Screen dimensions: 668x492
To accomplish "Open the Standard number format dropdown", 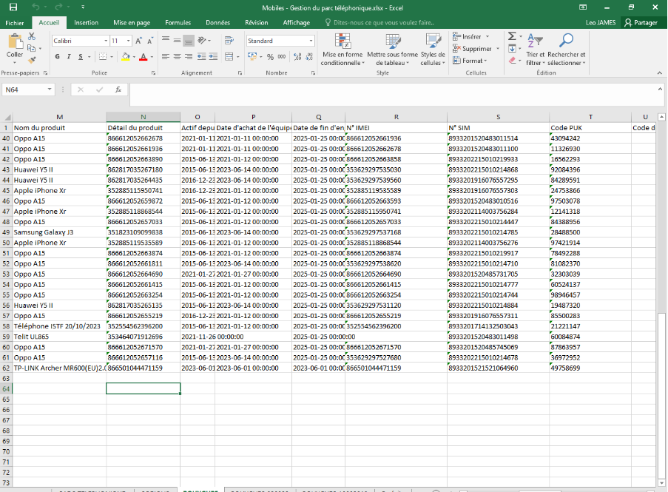I will pyautogui.click(x=309, y=41).
